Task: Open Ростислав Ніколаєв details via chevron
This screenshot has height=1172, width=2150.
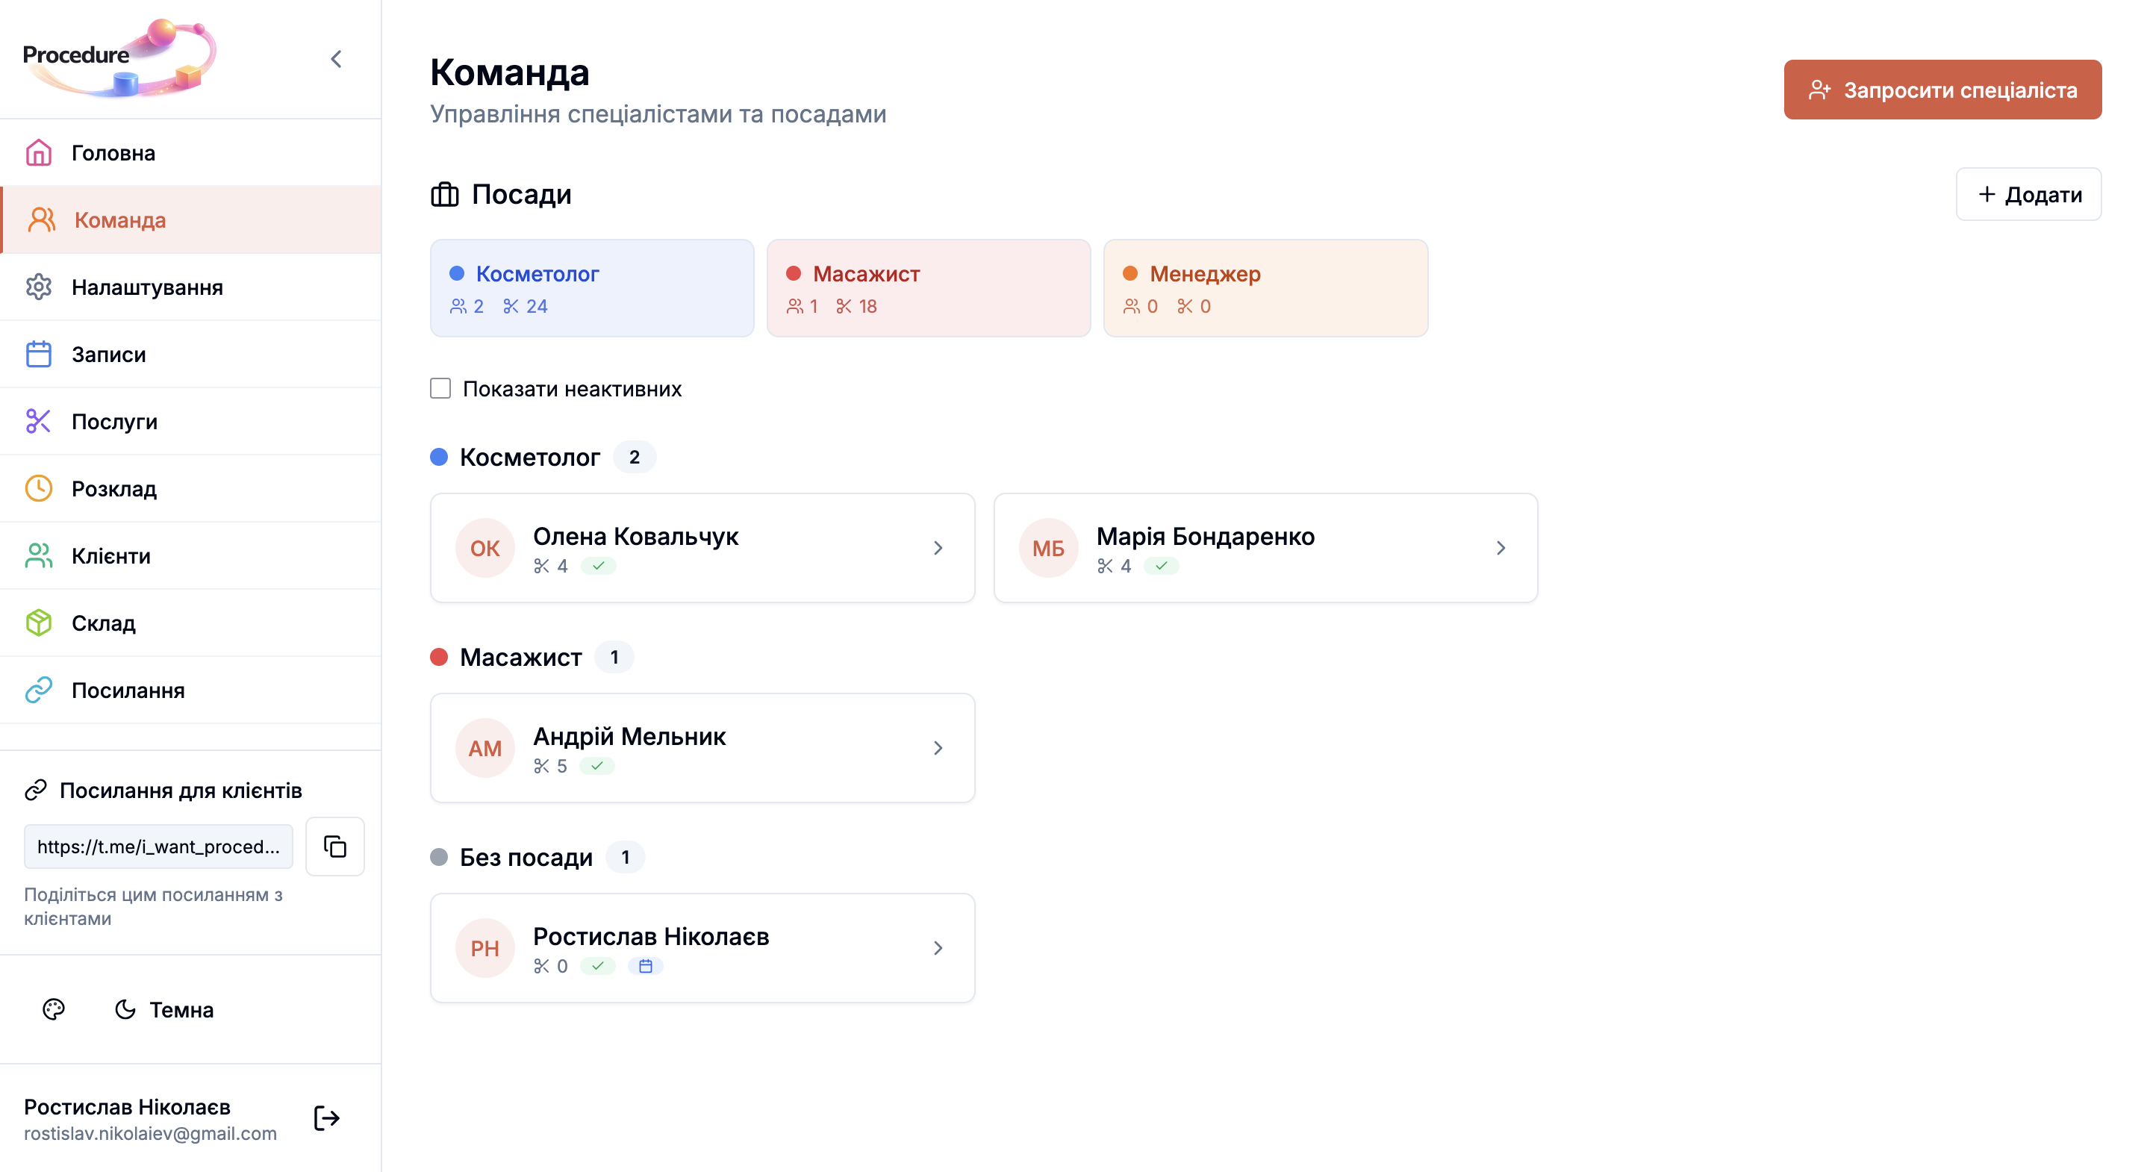Action: 938,948
